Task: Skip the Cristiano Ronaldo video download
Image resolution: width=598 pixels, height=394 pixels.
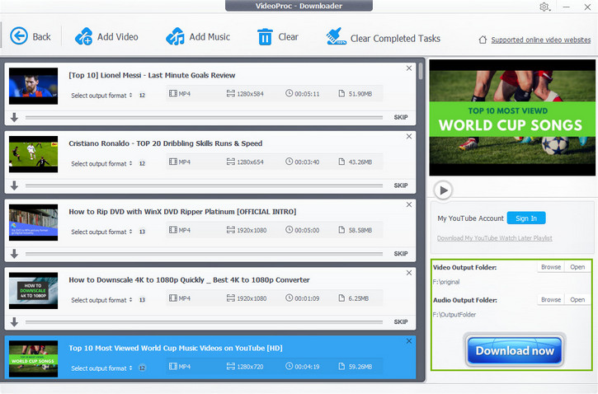Action: (x=400, y=185)
